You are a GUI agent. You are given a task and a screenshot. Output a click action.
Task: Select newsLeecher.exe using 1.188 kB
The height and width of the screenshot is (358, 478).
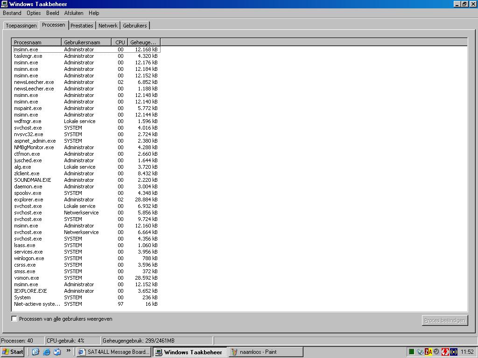coord(86,89)
